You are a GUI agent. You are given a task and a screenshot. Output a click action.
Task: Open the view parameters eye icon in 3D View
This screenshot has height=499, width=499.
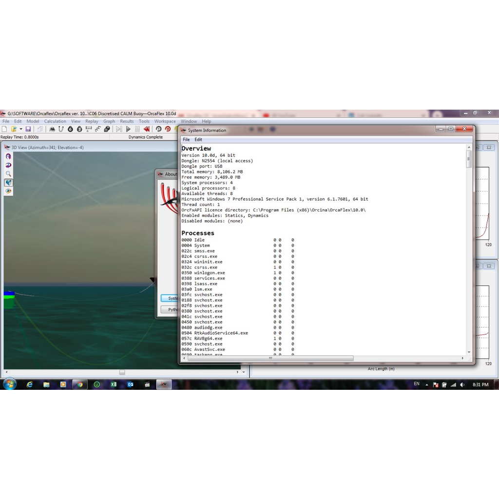tap(8, 191)
